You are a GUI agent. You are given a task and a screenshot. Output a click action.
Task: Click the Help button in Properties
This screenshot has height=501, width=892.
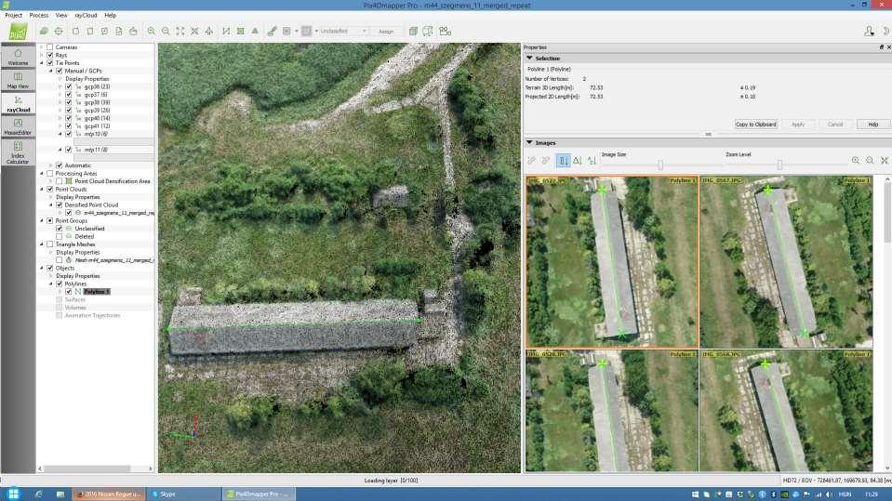pyautogui.click(x=873, y=124)
